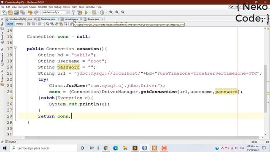Click the Windows search box

pyautogui.click(x=43, y=148)
